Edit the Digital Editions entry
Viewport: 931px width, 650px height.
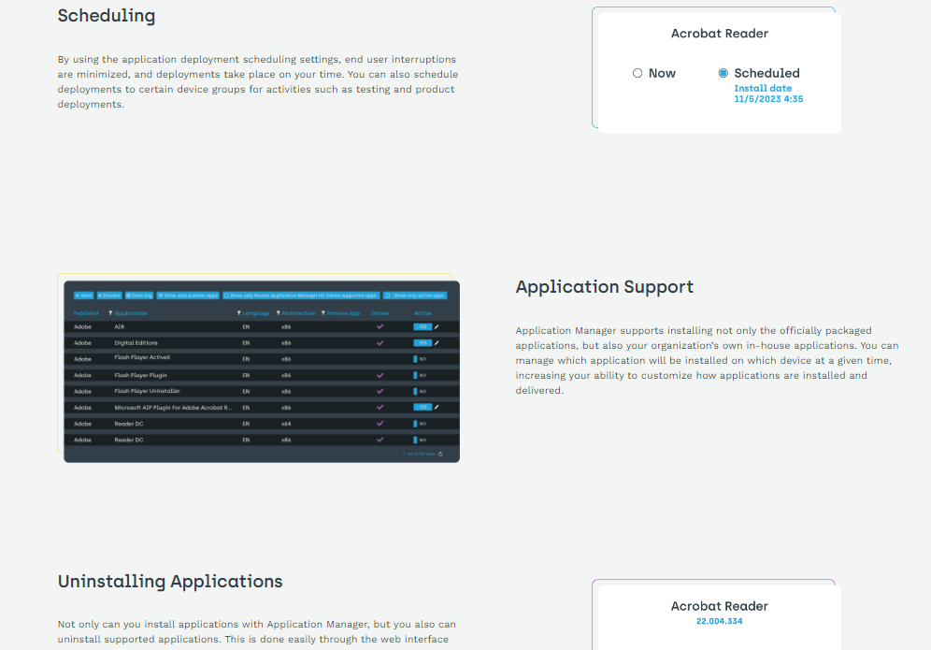(436, 342)
